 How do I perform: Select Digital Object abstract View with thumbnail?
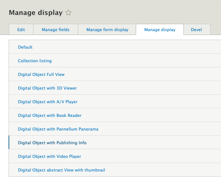61,170
